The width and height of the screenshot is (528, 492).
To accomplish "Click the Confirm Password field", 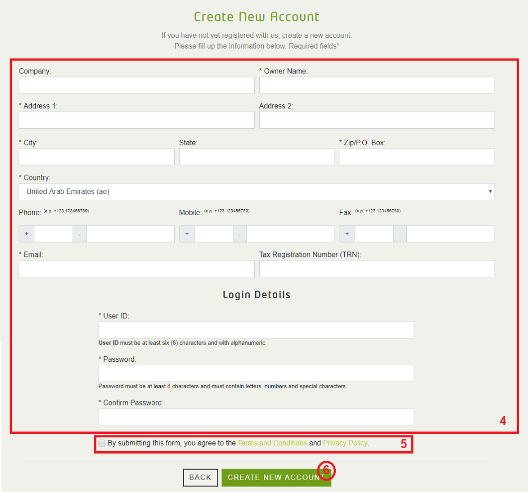I will click(256, 417).
